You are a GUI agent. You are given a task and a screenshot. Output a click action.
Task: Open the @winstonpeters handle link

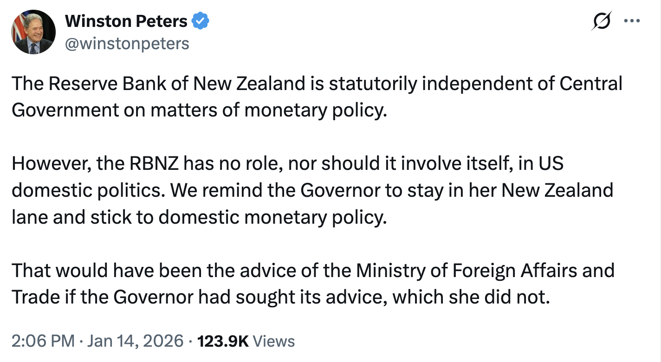(127, 43)
